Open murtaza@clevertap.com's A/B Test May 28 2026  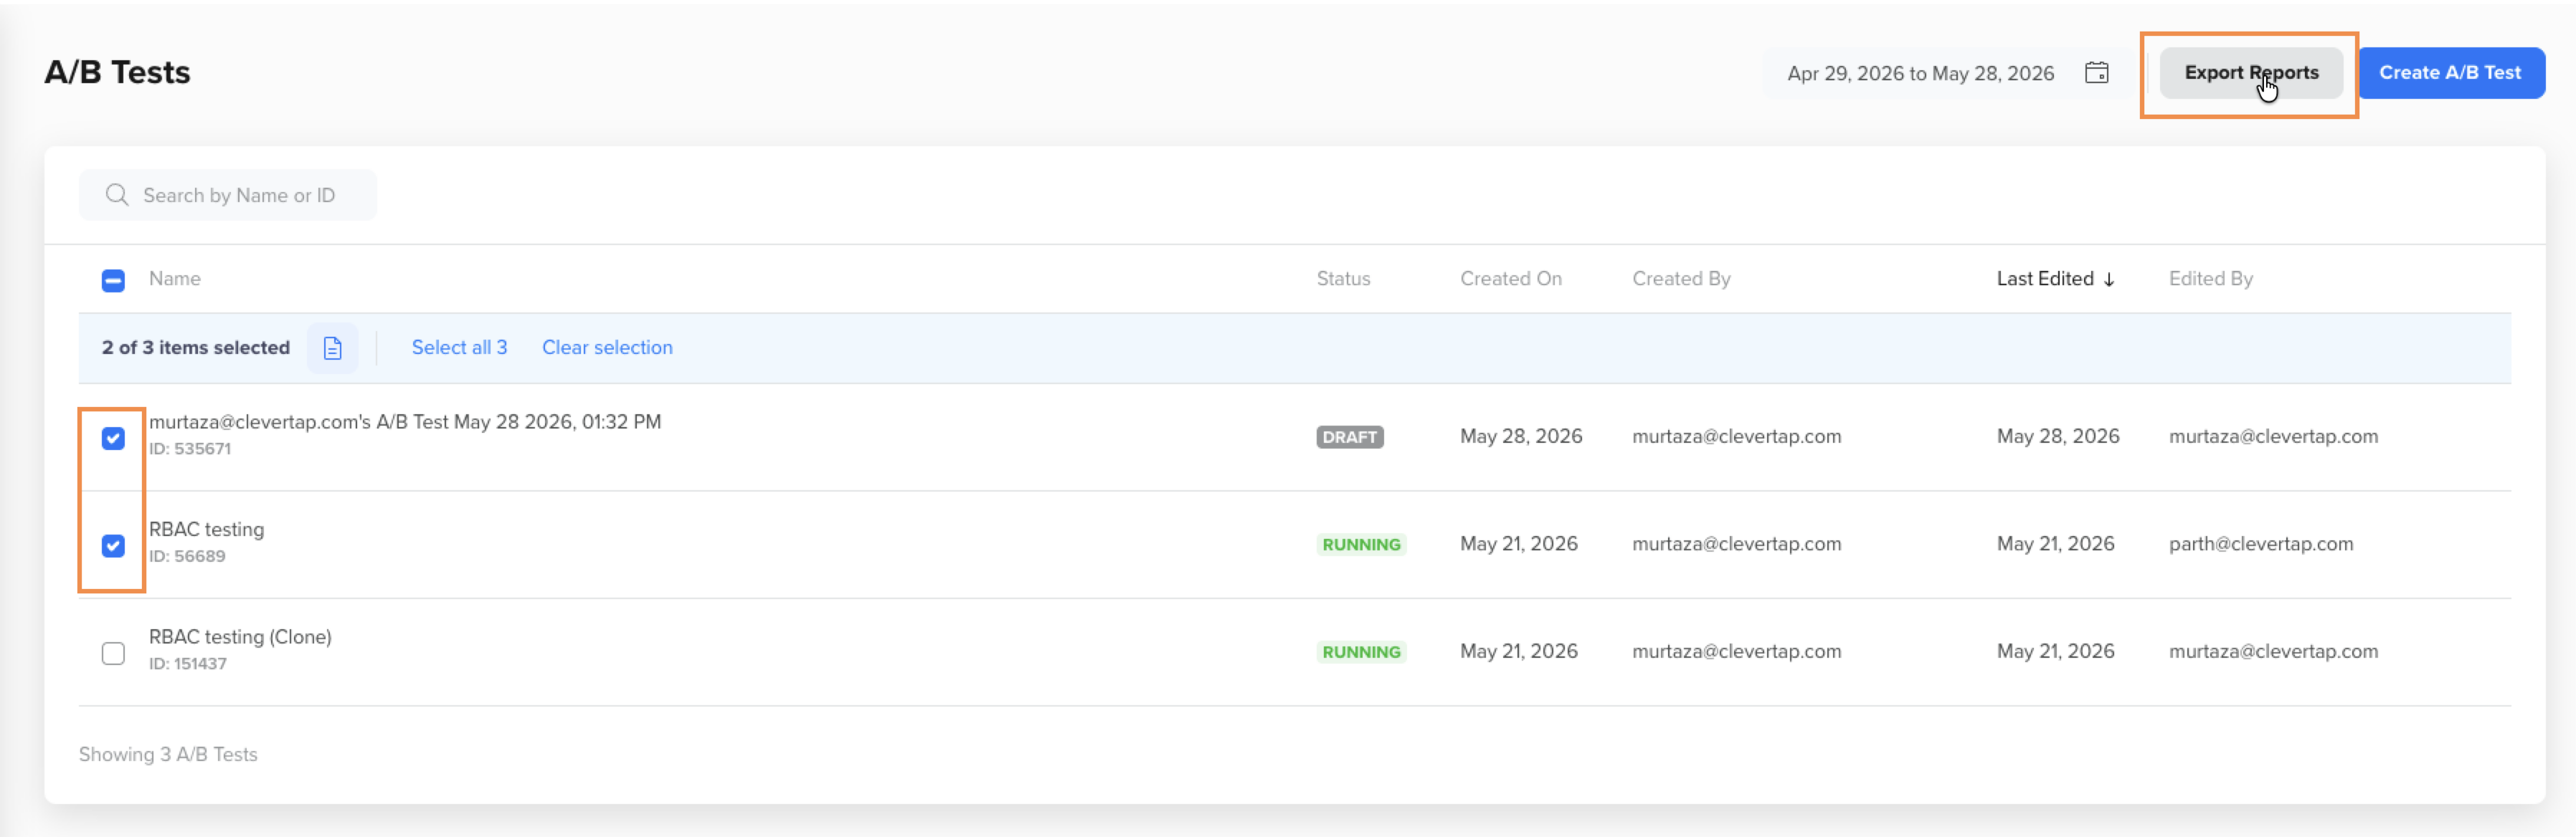(405, 421)
